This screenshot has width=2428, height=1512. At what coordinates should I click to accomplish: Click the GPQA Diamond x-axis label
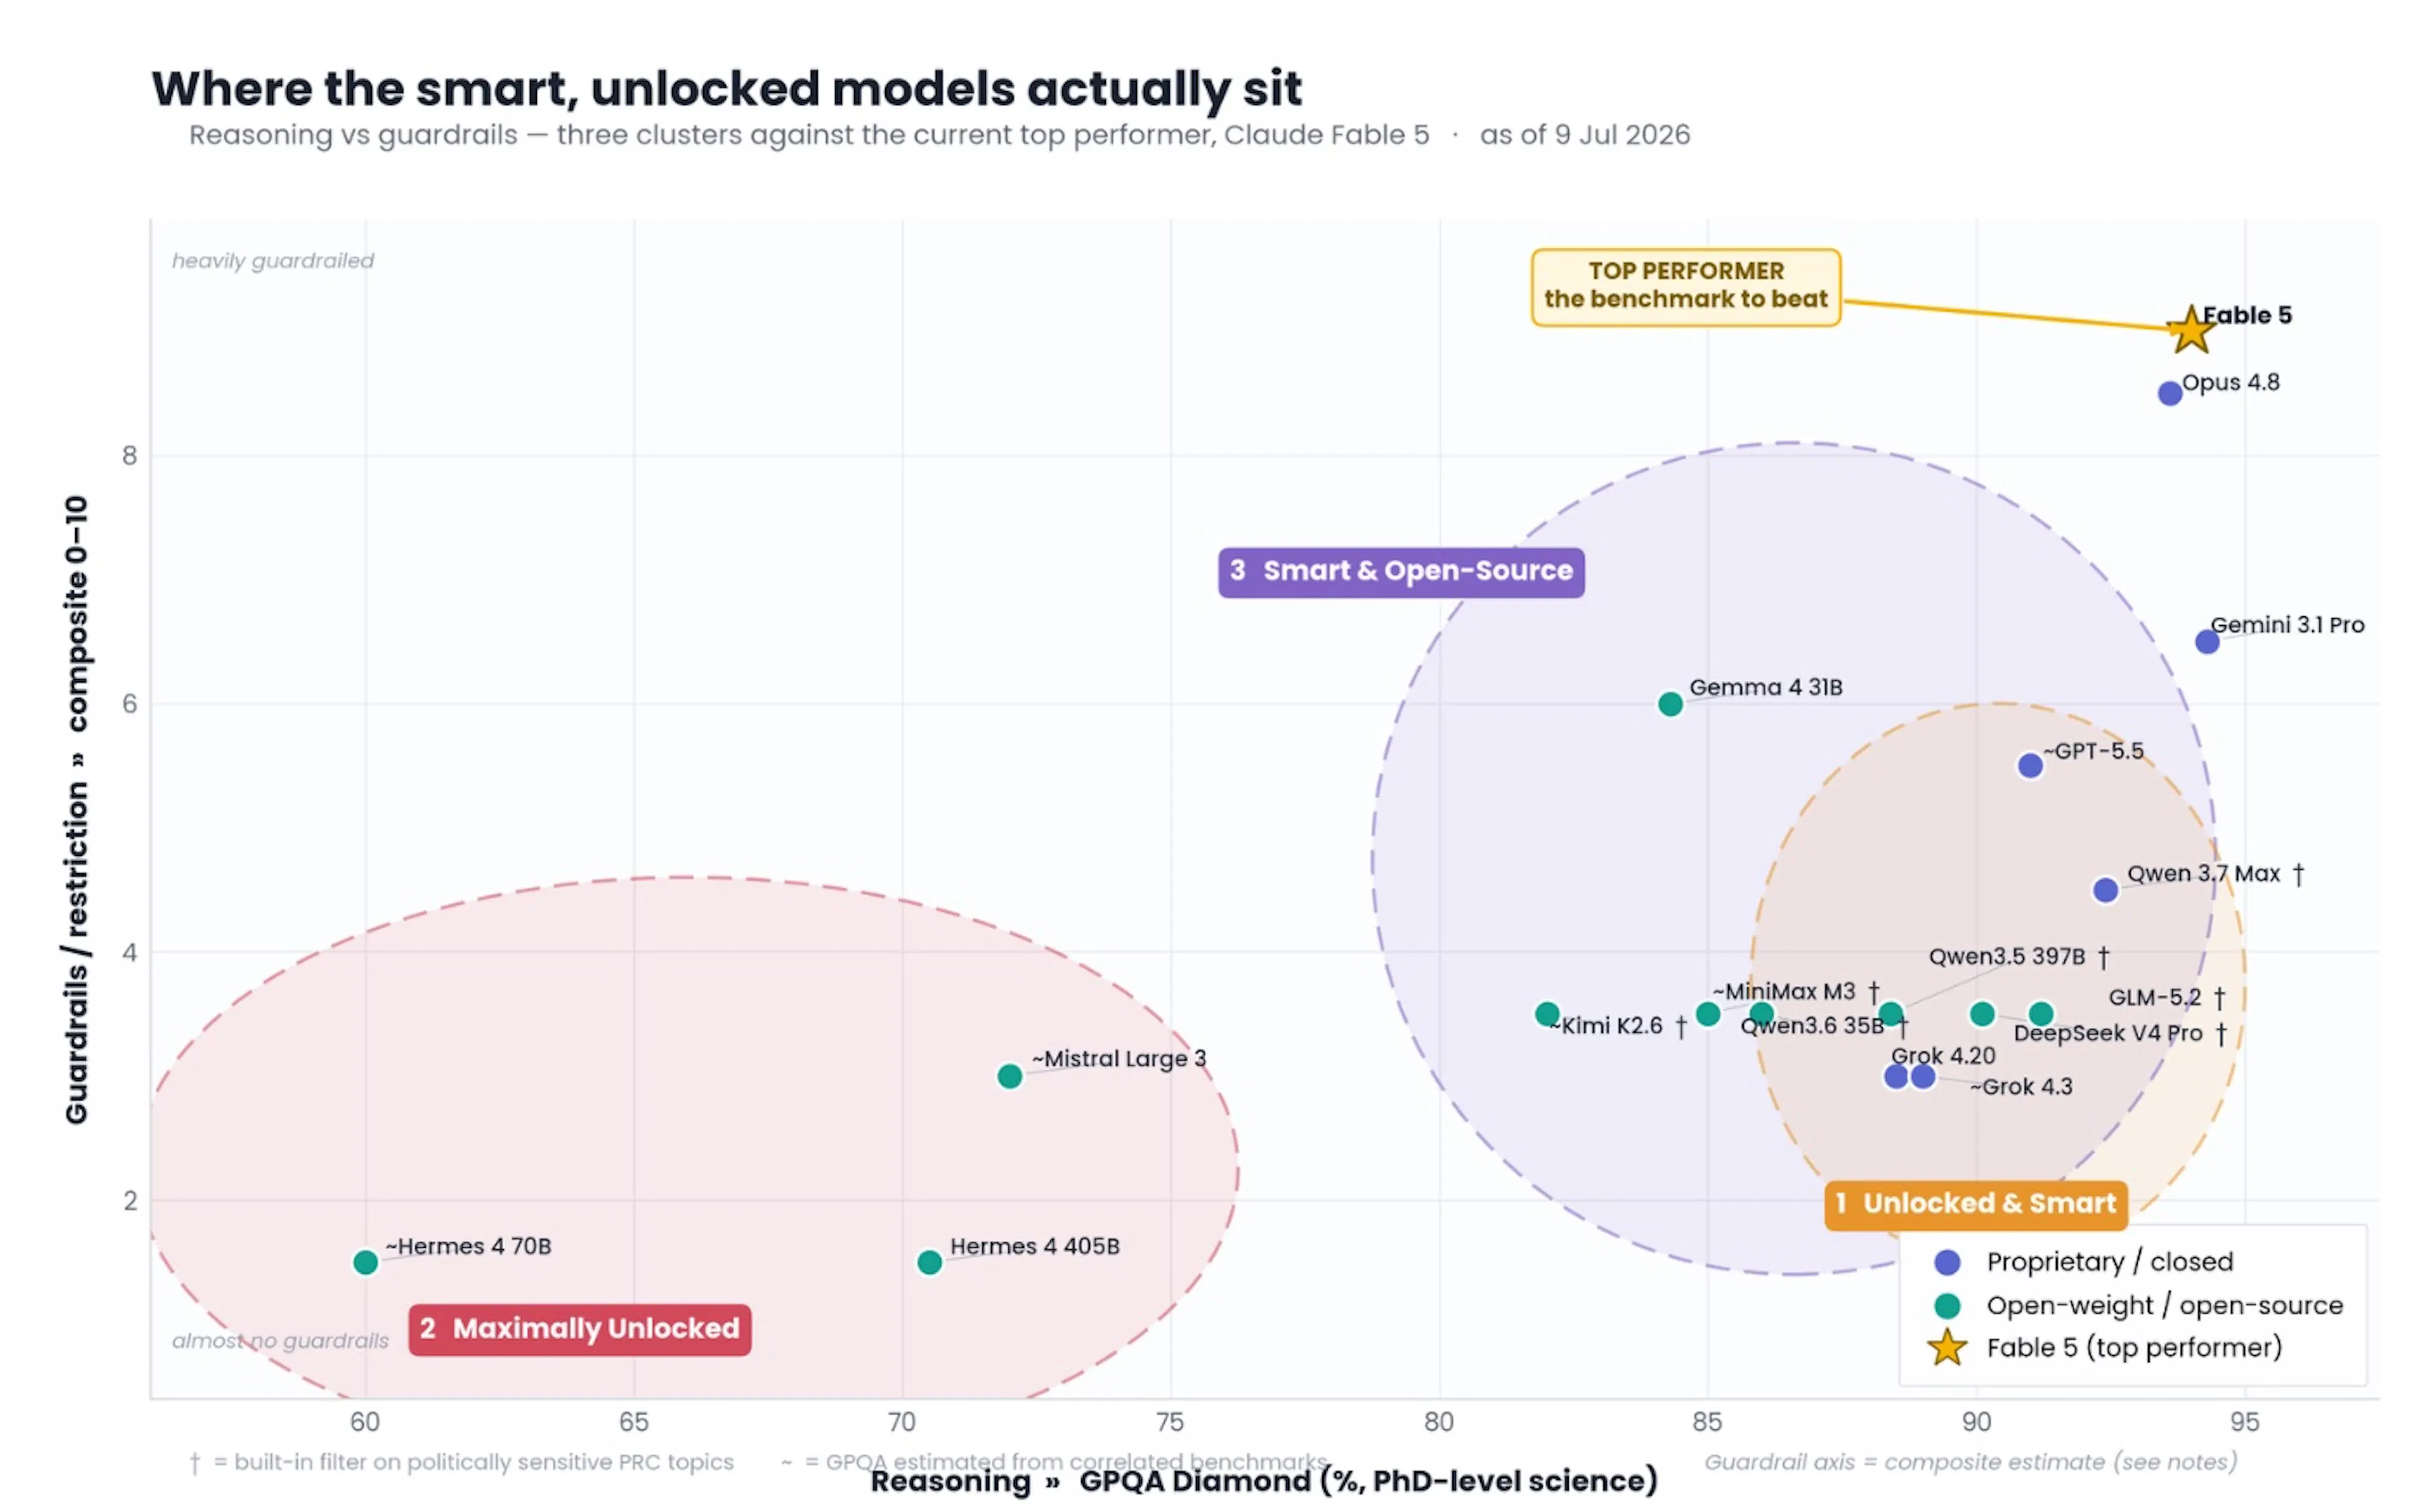coord(1264,1481)
